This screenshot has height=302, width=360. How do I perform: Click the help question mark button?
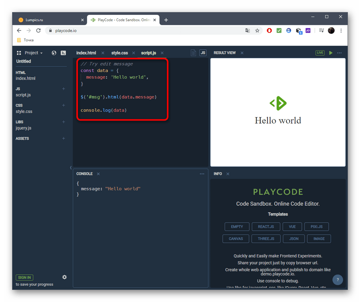click(338, 280)
